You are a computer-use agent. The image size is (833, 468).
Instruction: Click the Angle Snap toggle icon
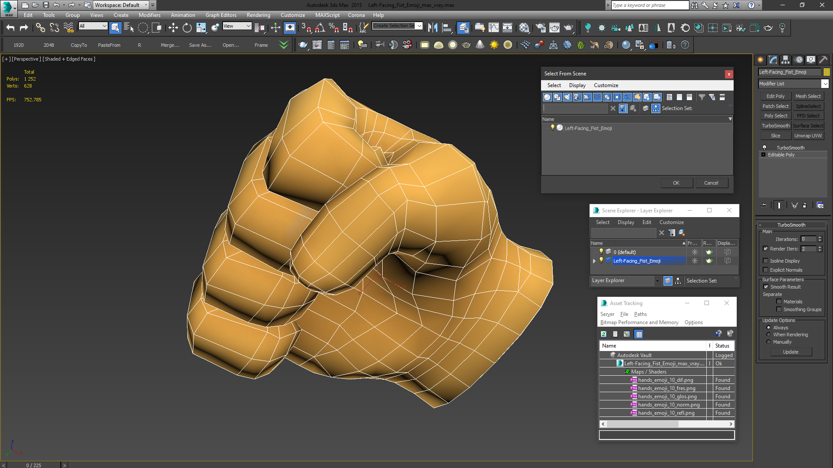click(320, 28)
